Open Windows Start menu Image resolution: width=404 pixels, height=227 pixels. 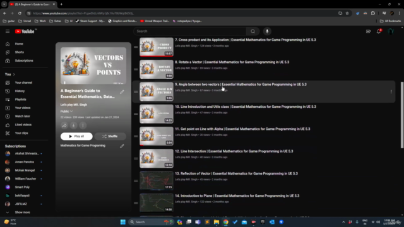123,222
